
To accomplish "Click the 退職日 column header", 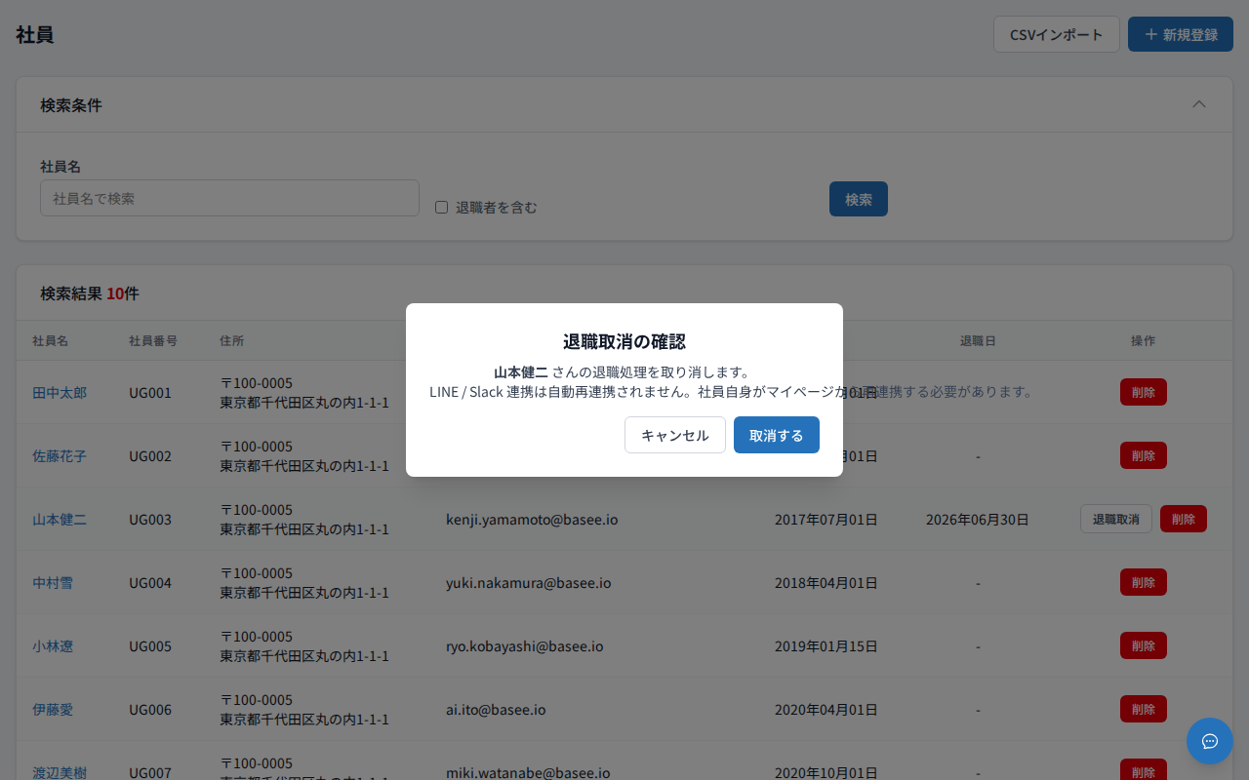I will 978,341.
